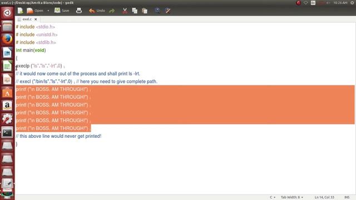Click comment 'it would now come out'
356x200 pixels.
[78, 74]
